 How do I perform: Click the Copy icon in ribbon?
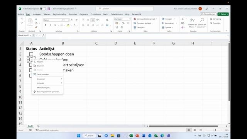pyautogui.click(x=36, y=23)
